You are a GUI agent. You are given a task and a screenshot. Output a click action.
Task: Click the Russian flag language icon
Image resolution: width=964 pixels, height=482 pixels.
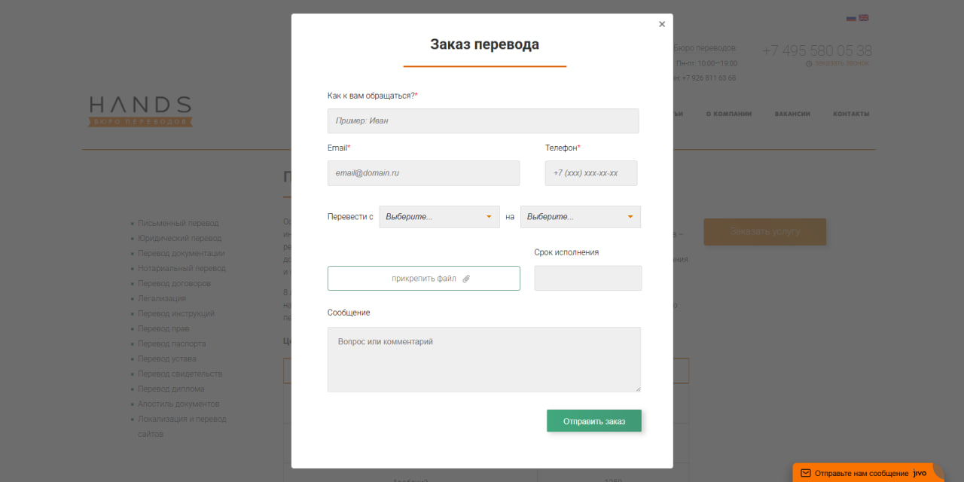851,18
